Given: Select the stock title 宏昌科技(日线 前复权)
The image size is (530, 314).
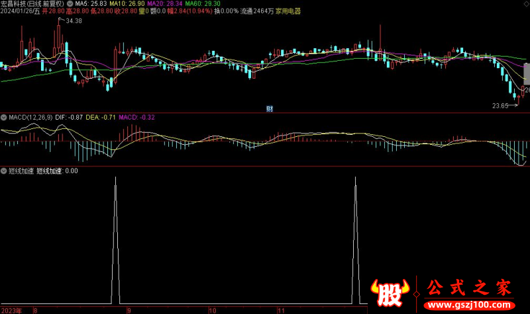Looking at the screenshot, I should 32,4.
